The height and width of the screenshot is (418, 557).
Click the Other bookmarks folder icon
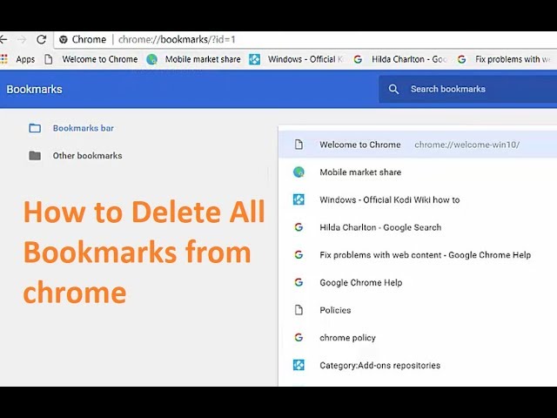click(x=35, y=156)
